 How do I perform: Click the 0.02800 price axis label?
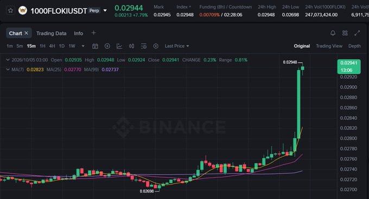point(348,138)
